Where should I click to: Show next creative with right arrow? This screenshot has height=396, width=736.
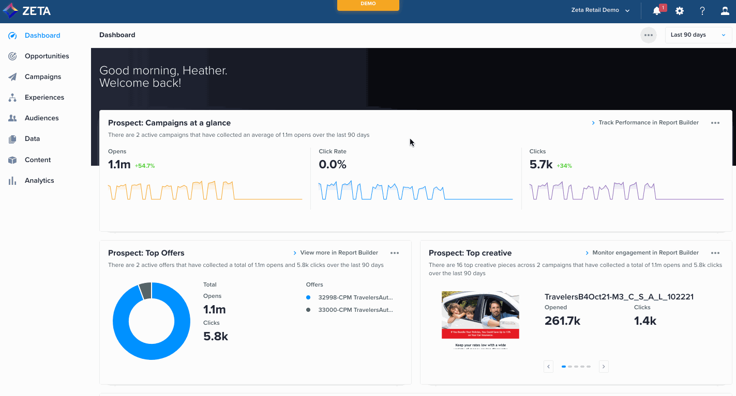click(x=604, y=367)
